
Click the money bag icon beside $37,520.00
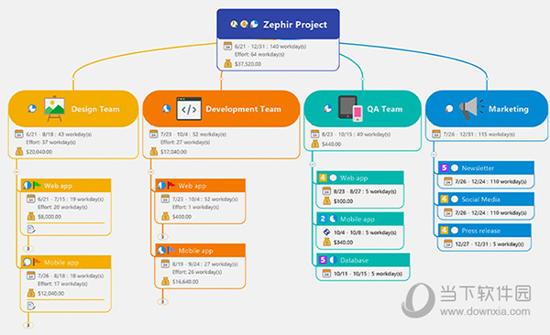228,63
